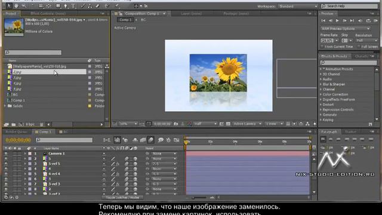This screenshot has height=215, width=382.
Task: Expand the Color Correction effects category
Action: pyautogui.click(x=321, y=94)
